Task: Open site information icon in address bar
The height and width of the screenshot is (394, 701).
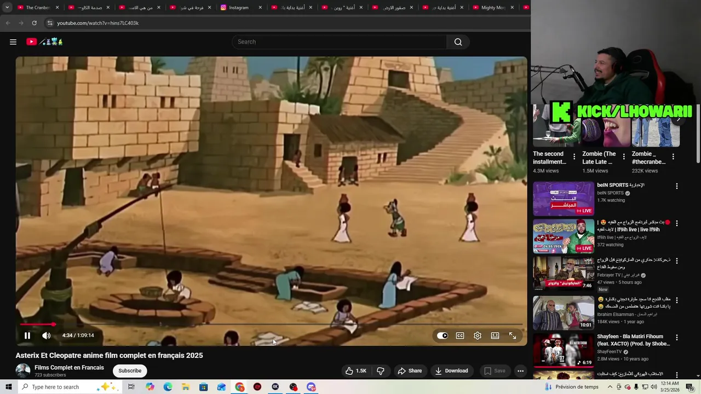Action: [49, 23]
